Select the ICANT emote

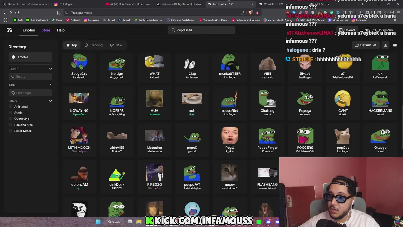343,103
